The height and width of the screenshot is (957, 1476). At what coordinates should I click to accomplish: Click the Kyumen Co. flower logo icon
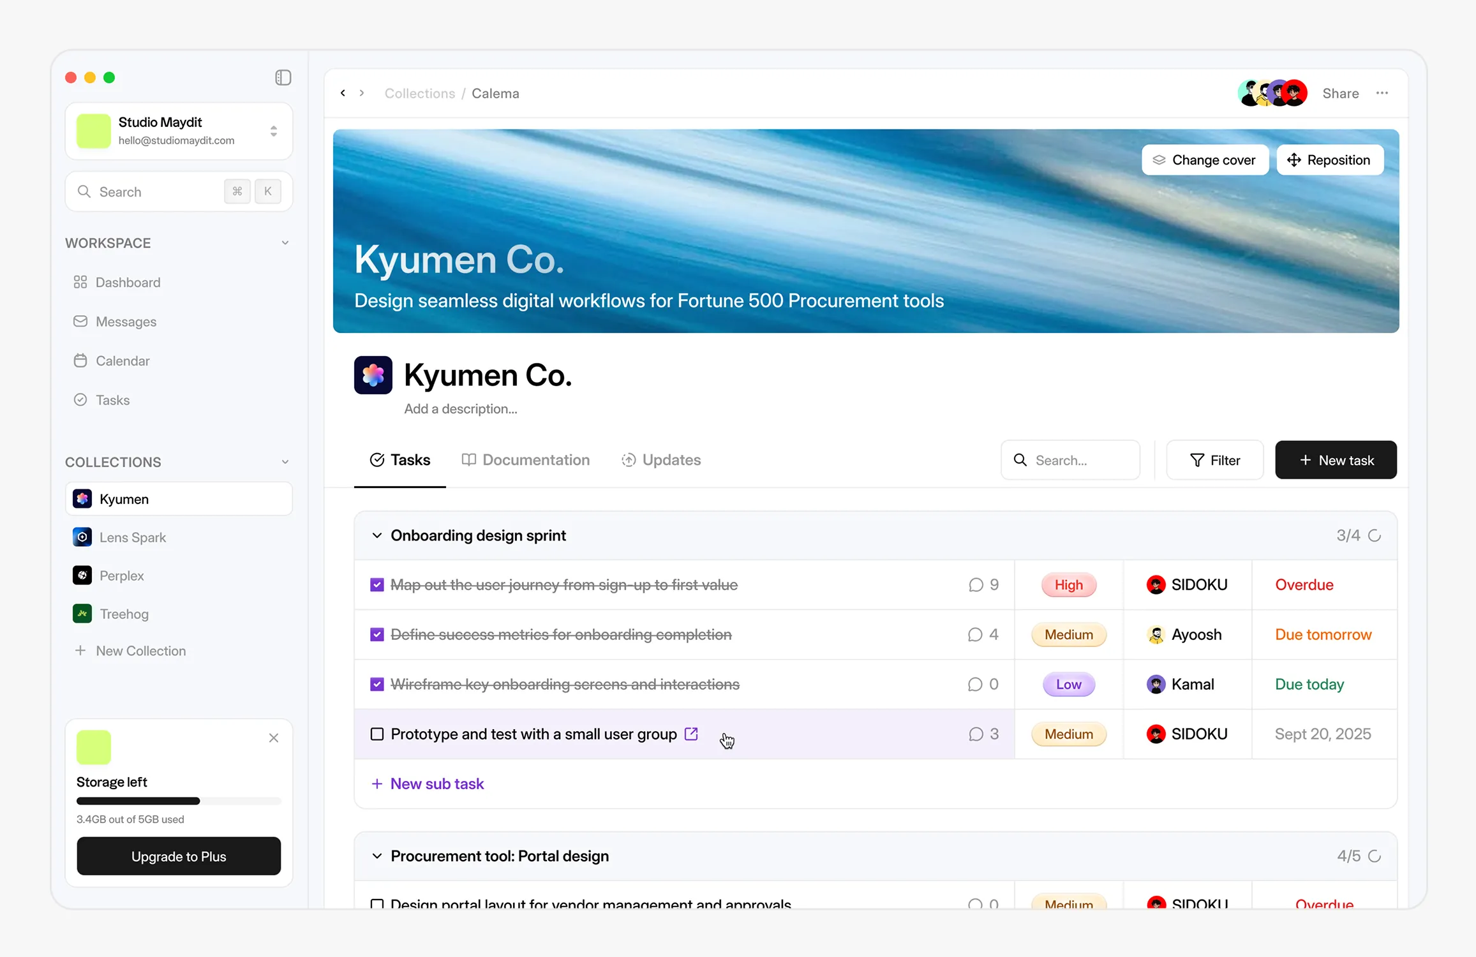coord(373,375)
